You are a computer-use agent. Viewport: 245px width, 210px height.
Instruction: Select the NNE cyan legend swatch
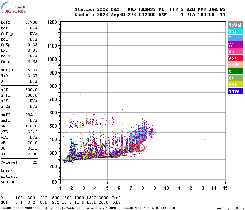(x=235, y=31)
